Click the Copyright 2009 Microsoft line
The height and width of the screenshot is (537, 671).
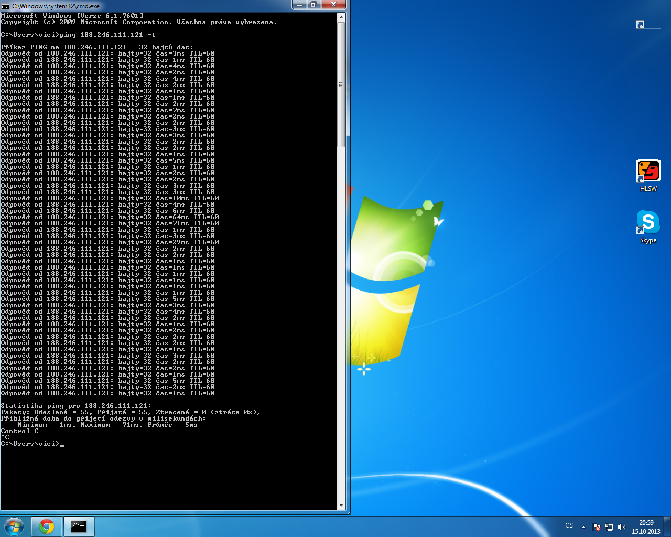(x=139, y=22)
